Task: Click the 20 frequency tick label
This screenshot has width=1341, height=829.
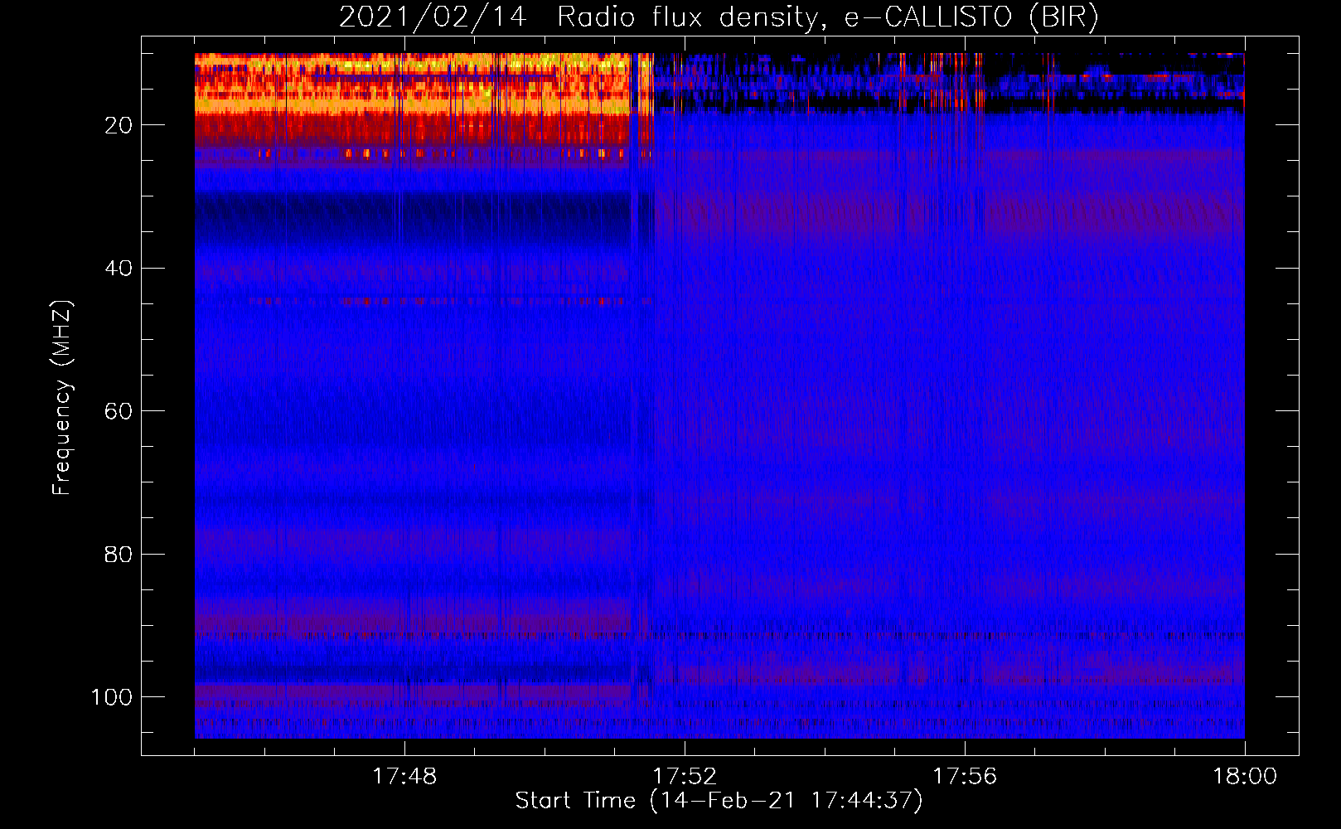Action: pyautogui.click(x=119, y=125)
